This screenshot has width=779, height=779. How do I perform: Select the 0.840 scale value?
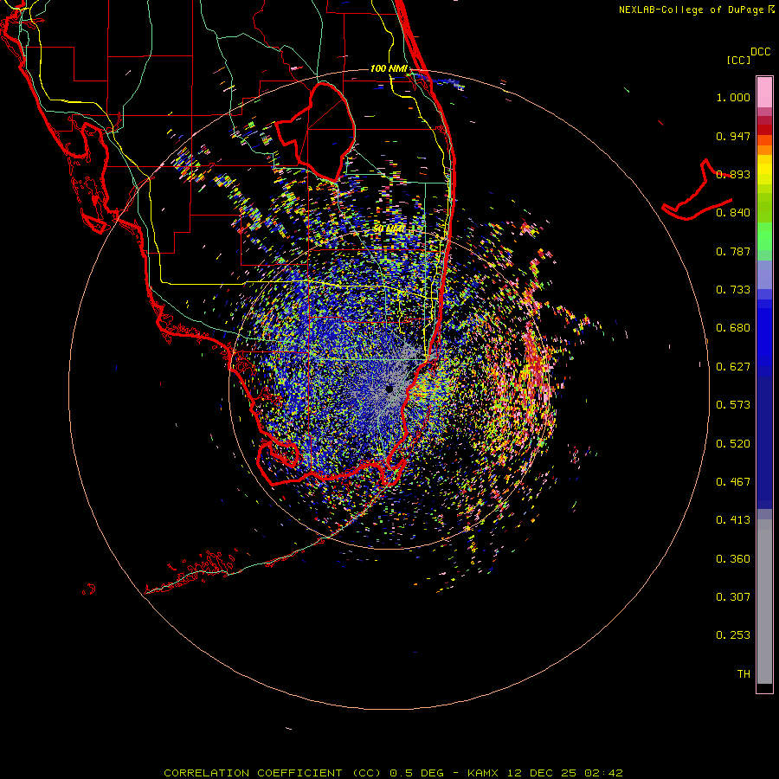pos(733,213)
